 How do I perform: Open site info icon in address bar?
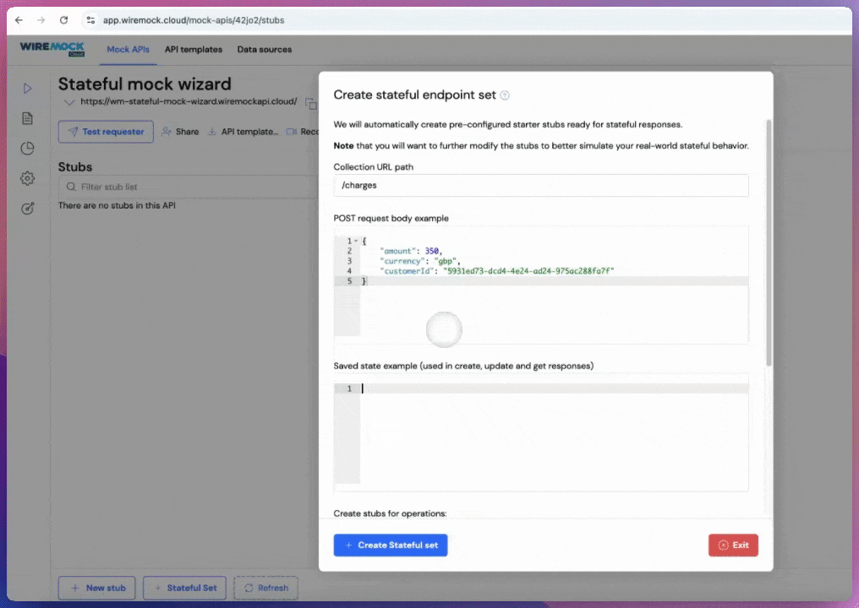(90, 20)
